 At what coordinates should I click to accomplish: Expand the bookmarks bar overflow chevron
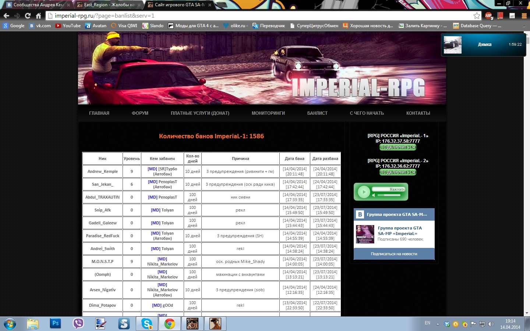pyautogui.click(x=524, y=26)
